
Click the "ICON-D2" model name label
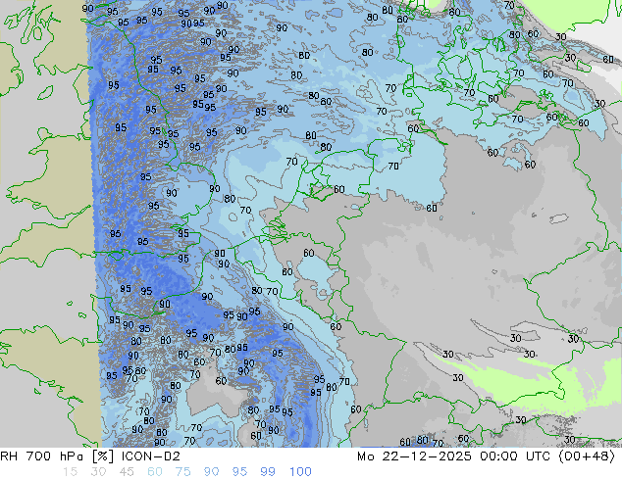point(151,456)
